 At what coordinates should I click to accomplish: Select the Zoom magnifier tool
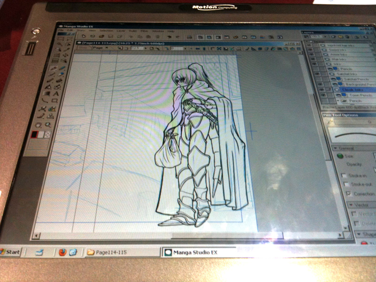click(x=48, y=125)
